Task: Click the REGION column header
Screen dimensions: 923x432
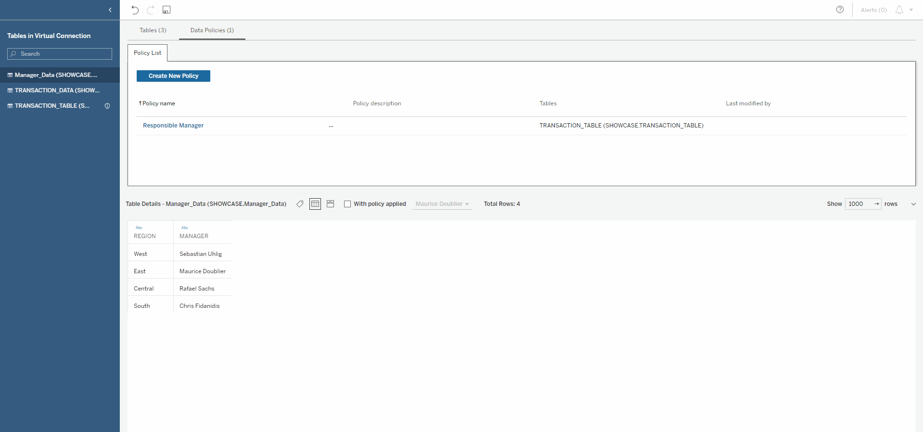Action: point(145,236)
